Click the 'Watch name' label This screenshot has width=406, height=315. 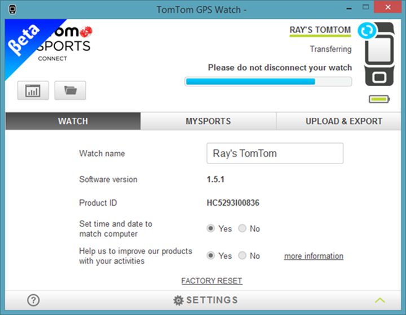point(102,153)
